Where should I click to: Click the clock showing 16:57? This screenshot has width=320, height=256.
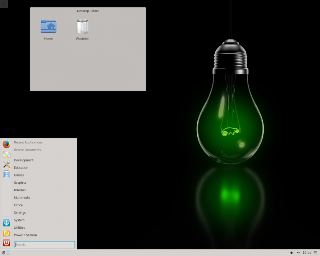click(307, 253)
